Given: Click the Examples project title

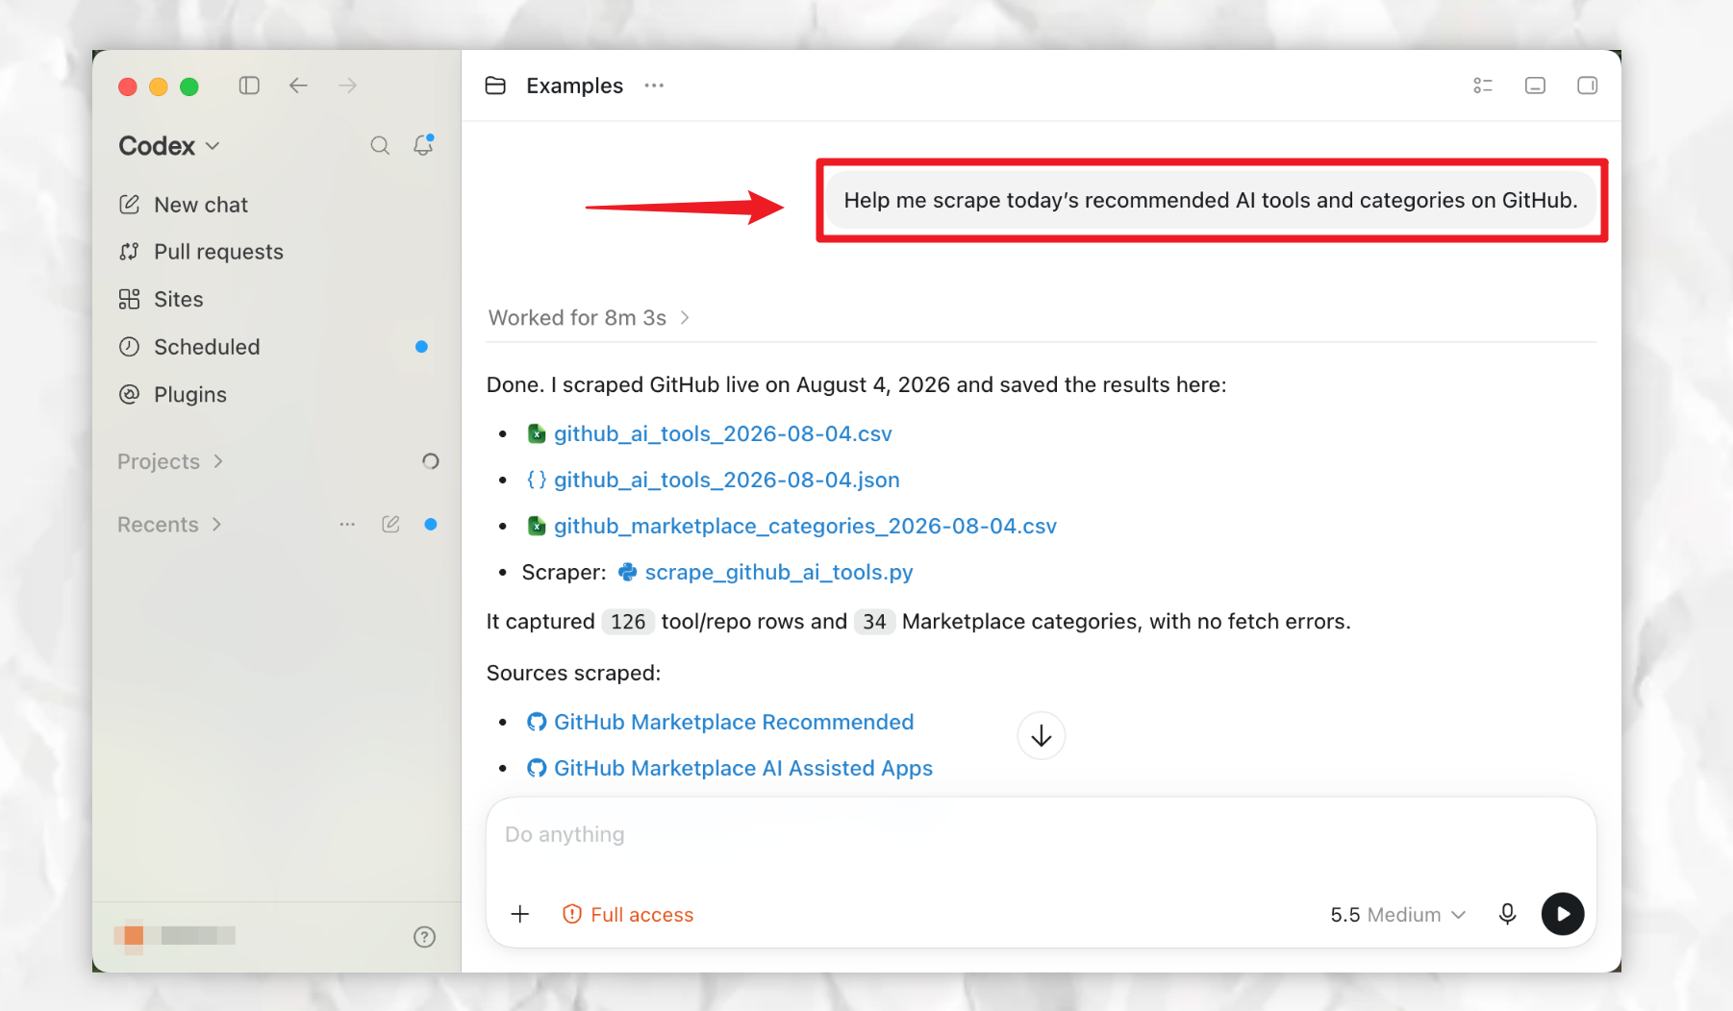Looking at the screenshot, I should coord(574,86).
